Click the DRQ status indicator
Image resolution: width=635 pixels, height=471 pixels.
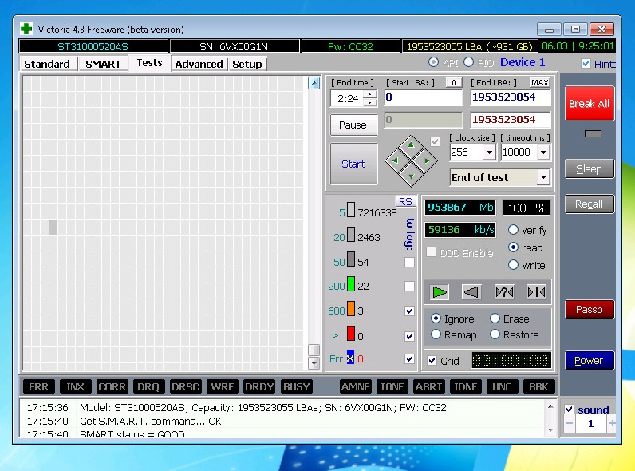(148, 386)
